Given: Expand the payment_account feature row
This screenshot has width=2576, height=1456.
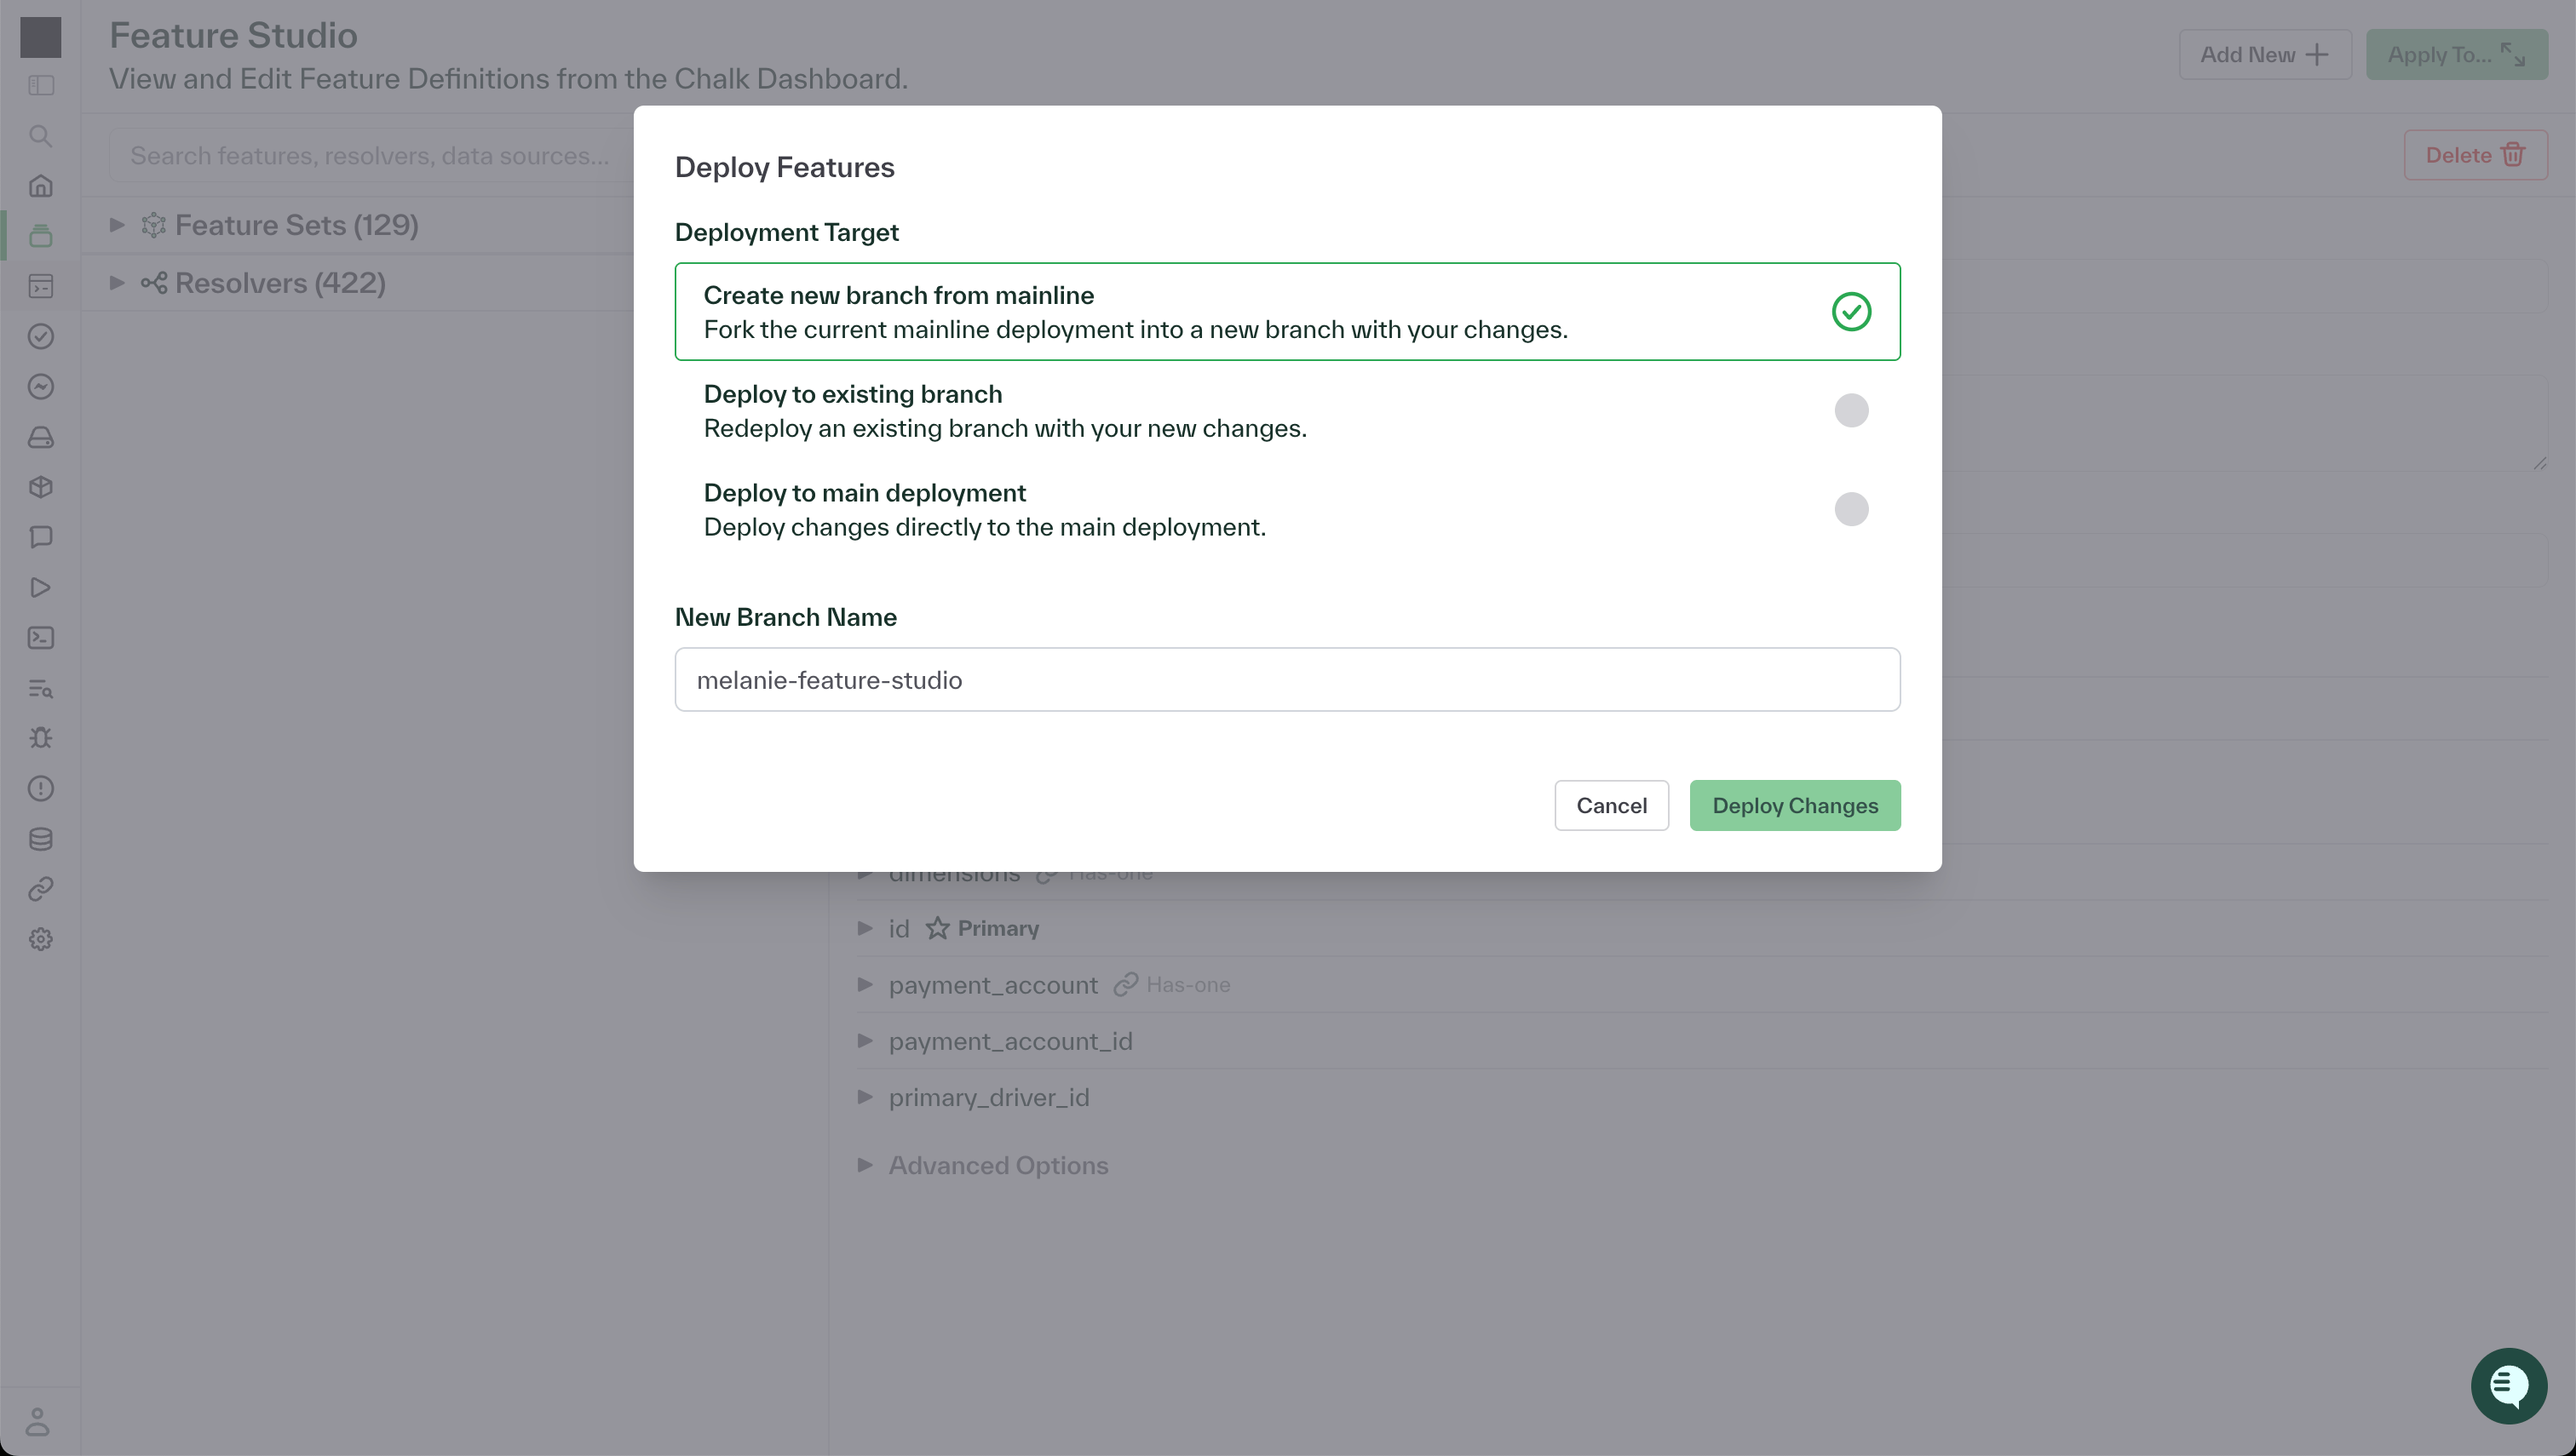Looking at the screenshot, I should 865,985.
